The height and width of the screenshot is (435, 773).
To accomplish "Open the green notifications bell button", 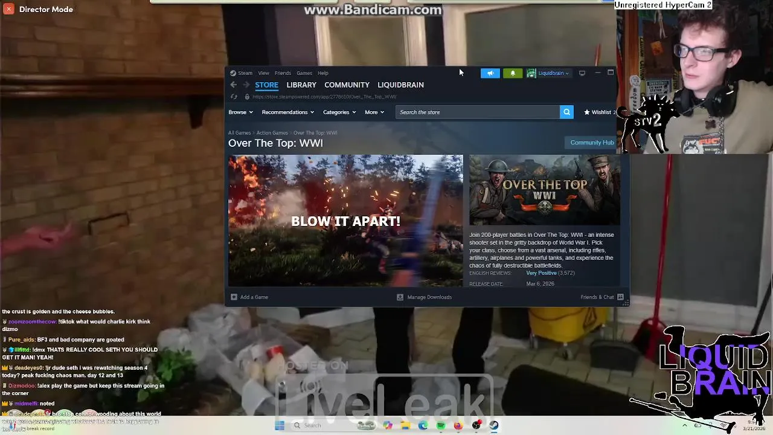I will tap(513, 73).
